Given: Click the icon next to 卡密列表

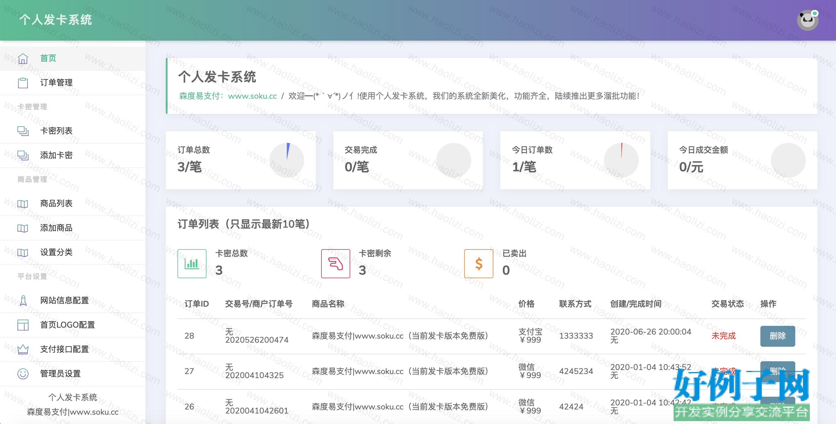Looking at the screenshot, I should [23, 131].
